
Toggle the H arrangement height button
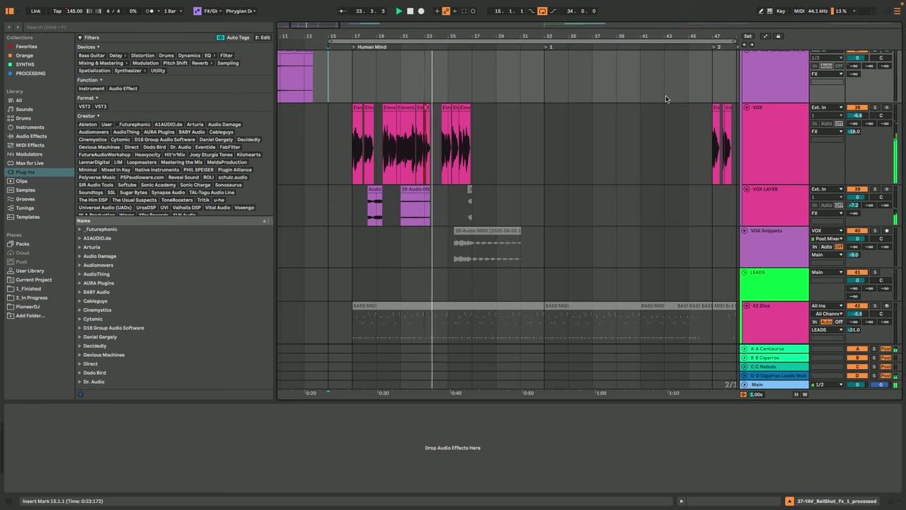tap(796, 395)
